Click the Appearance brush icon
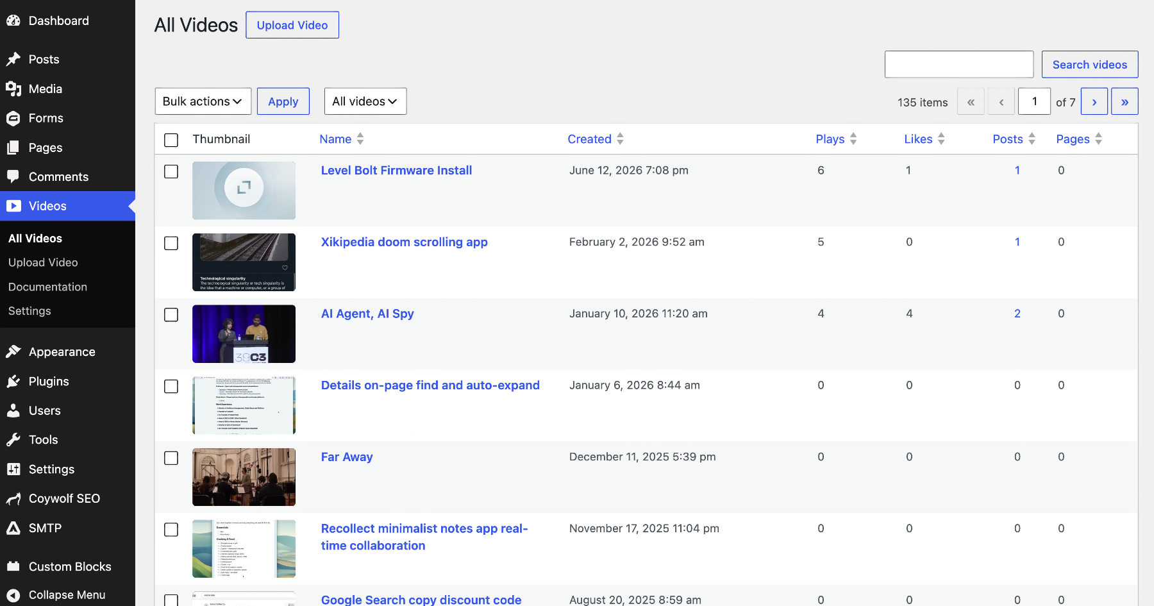The height and width of the screenshot is (606, 1154). pos(13,351)
